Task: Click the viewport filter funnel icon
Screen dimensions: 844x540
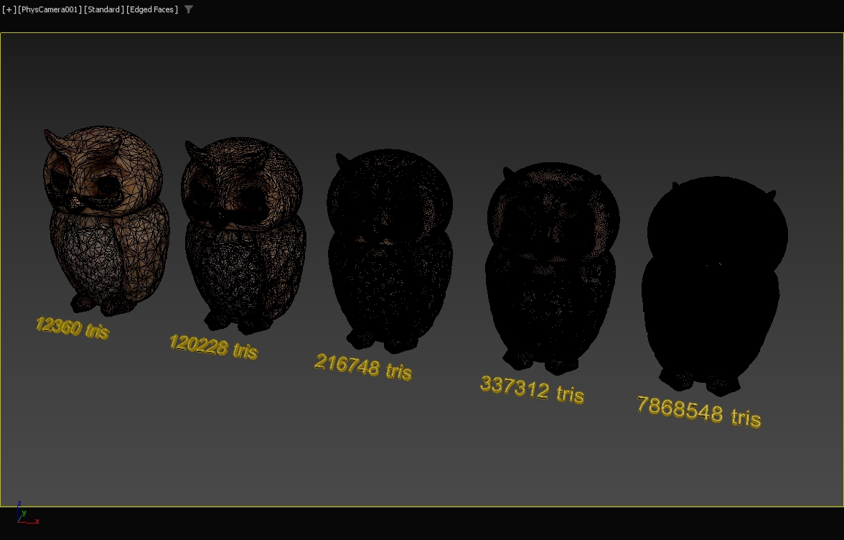Action: tap(189, 9)
